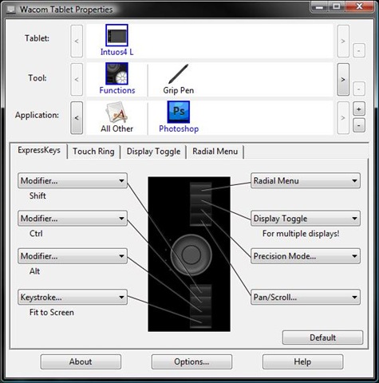The image size is (379, 383).
Task: Open the Shift Modifier dropdown
Action: [x=73, y=181]
